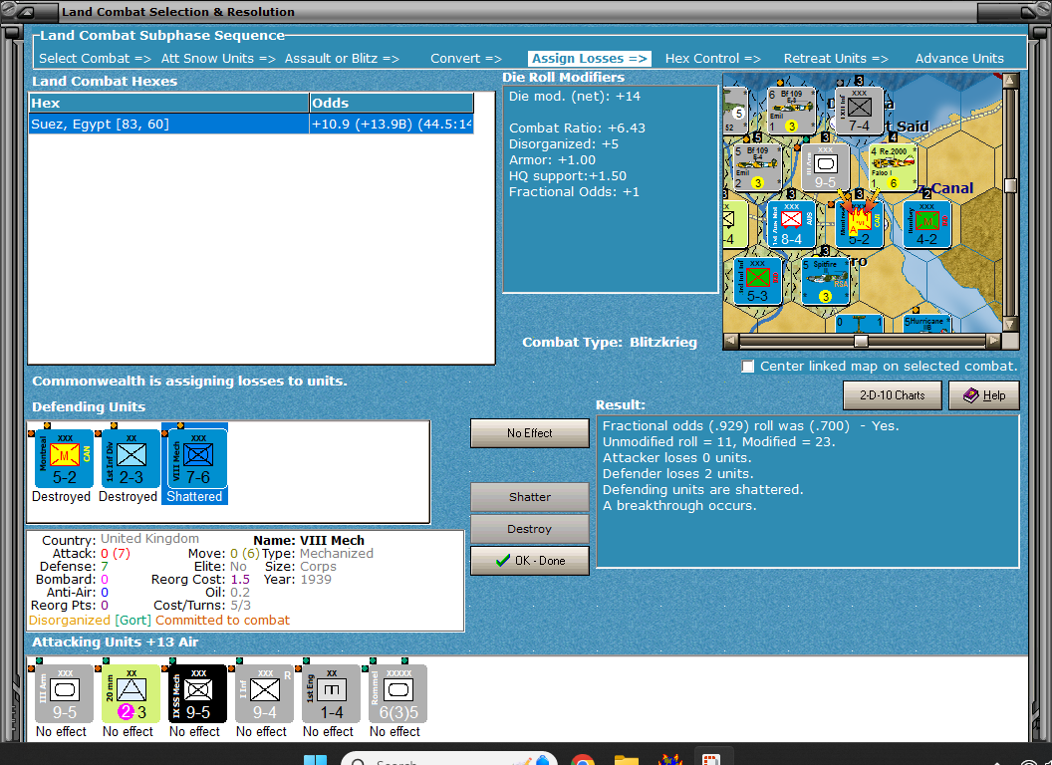Click the Convert subphase label
The height and width of the screenshot is (765, 1052).
click(x=465, y=59)
